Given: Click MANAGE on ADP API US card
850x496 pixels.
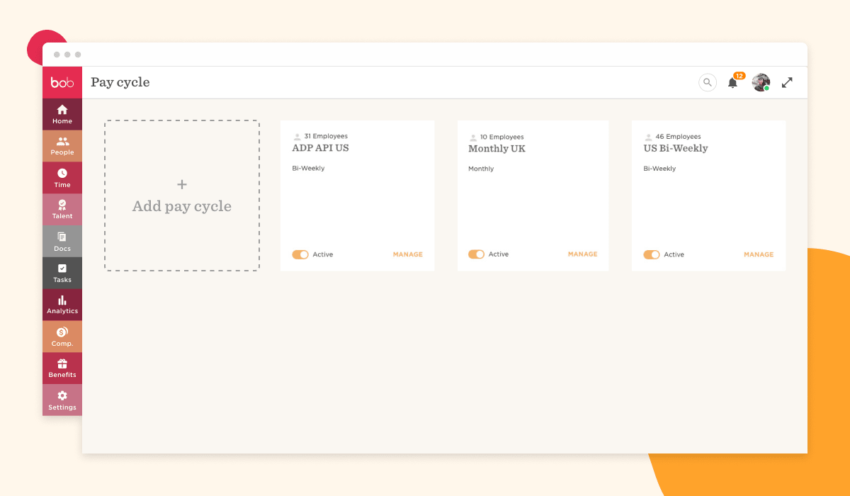Looking at the screenshot, I should click(408, 254).
